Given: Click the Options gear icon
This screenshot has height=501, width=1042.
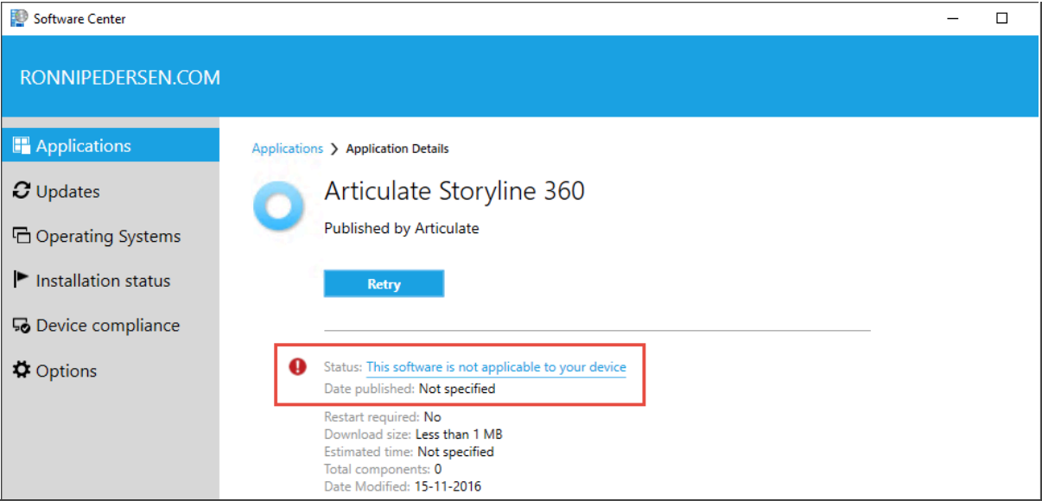Looking at the screenshot, I should [x=22, y=371].
